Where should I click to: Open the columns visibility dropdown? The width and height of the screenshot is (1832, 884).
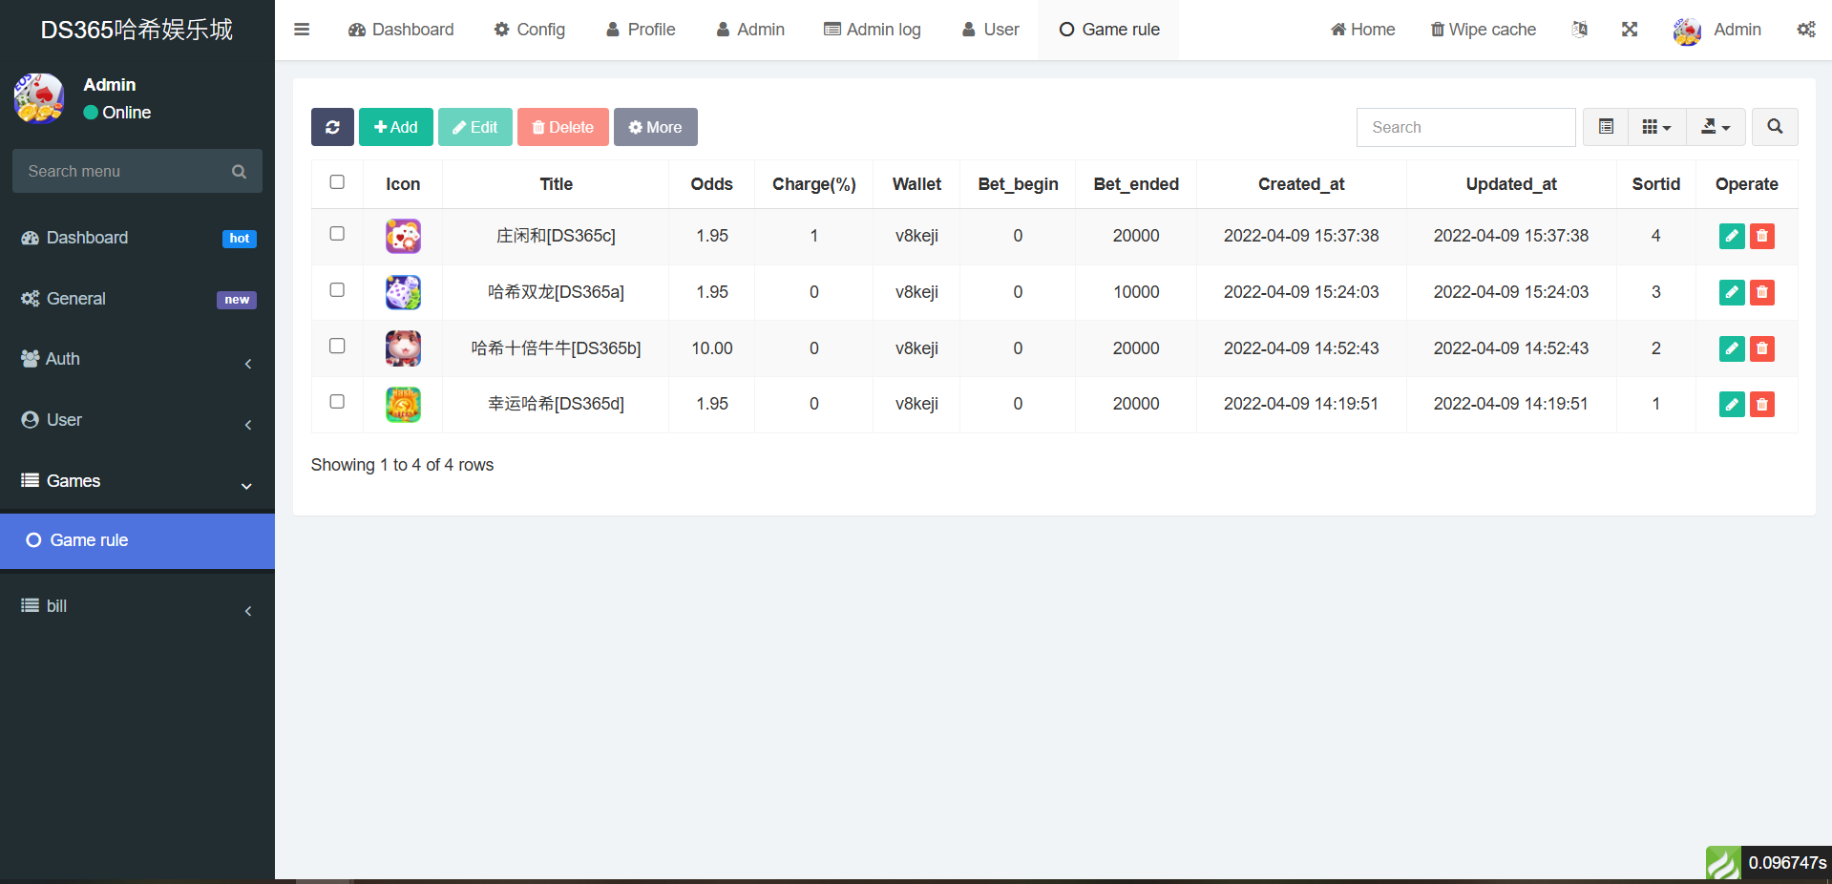pyautogui.click(x=1656, y=127)
